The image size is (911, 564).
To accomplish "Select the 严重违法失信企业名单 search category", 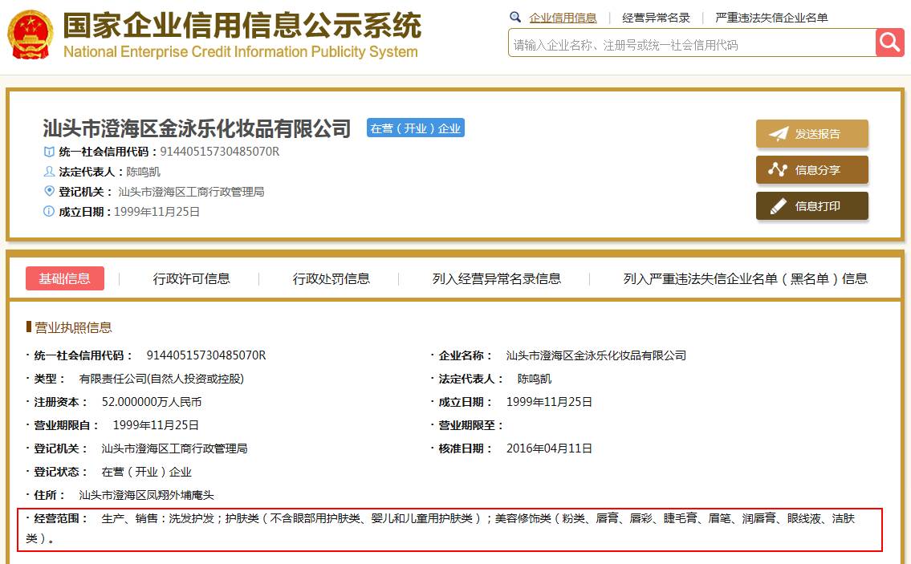I will 771,18.
